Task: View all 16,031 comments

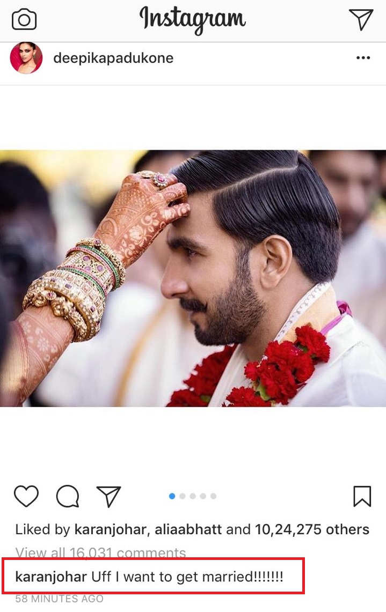Action: pyautogui.click(x=100, y=552)
